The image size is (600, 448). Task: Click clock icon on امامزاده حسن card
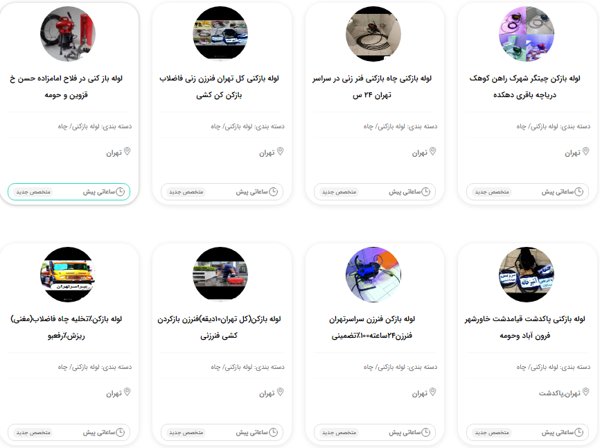[120, 191]
